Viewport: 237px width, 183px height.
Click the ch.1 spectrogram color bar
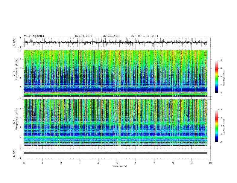pos(217,76)
